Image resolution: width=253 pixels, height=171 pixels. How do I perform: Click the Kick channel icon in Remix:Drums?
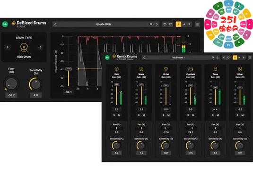pos(116,69)
